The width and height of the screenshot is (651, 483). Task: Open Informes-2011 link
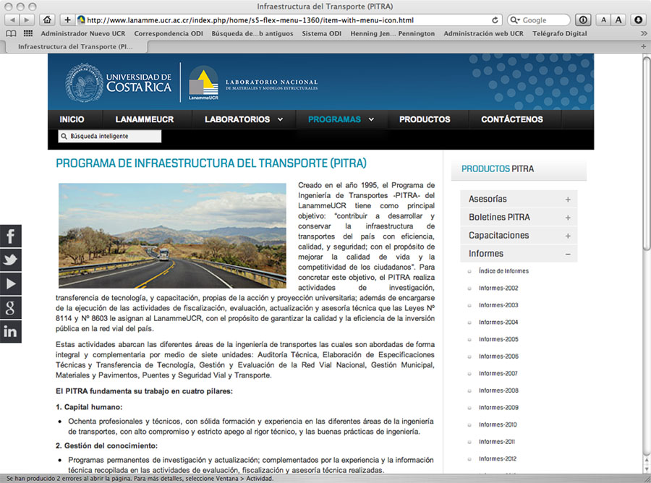coord(496,442)
